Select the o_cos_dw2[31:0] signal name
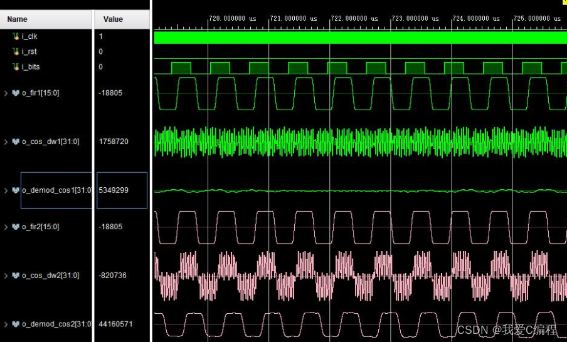 pyautogui.click(x=51, y=276)
